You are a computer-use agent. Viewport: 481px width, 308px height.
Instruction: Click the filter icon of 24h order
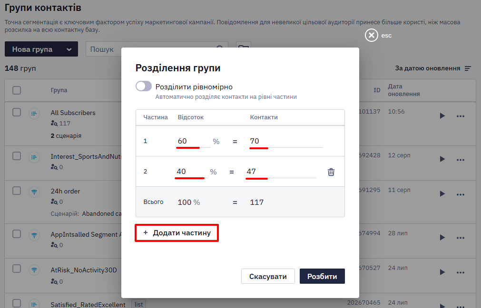[34, 192]
